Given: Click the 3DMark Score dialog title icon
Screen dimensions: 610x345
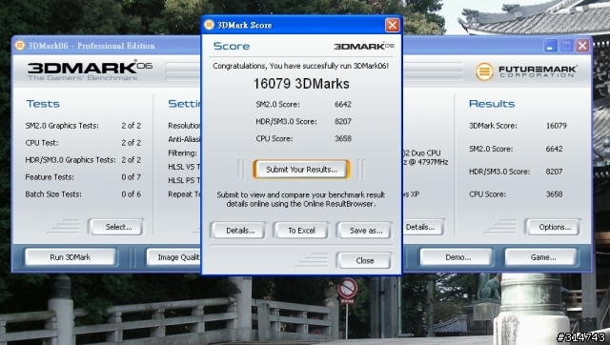Looking at the screenshot, I should pyautogui.click(x=209, y=25).
